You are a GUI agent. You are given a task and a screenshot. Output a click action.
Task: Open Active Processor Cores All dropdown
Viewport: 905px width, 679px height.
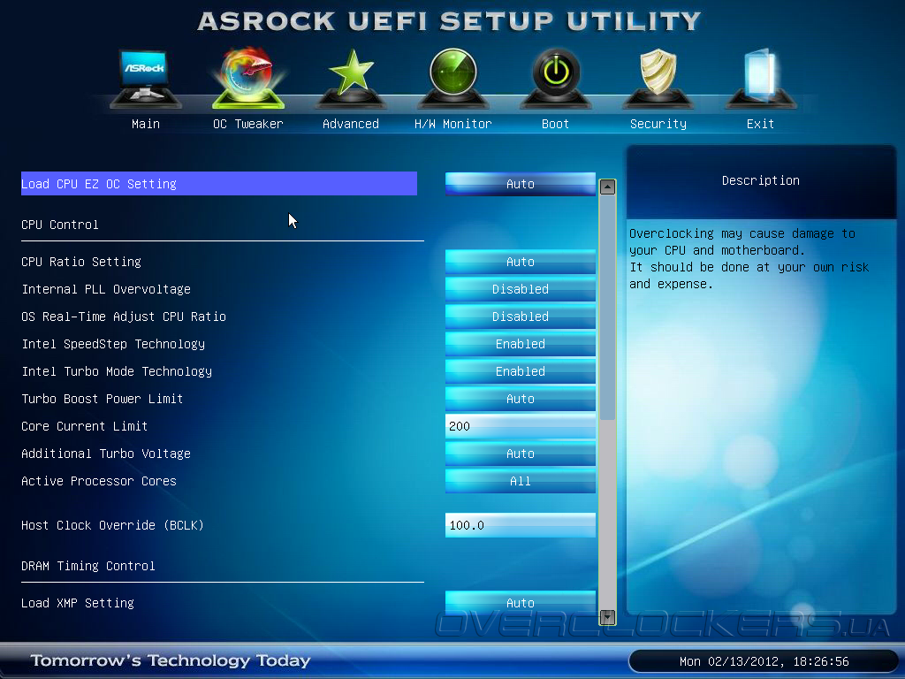point(520,481)
